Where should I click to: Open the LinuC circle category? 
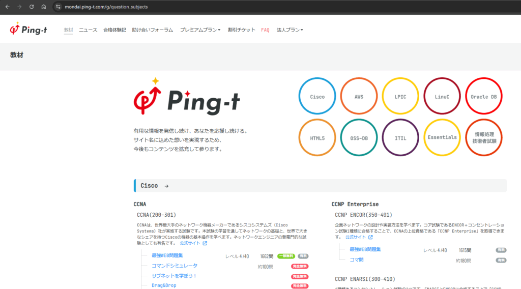click(x=442, y=97)
